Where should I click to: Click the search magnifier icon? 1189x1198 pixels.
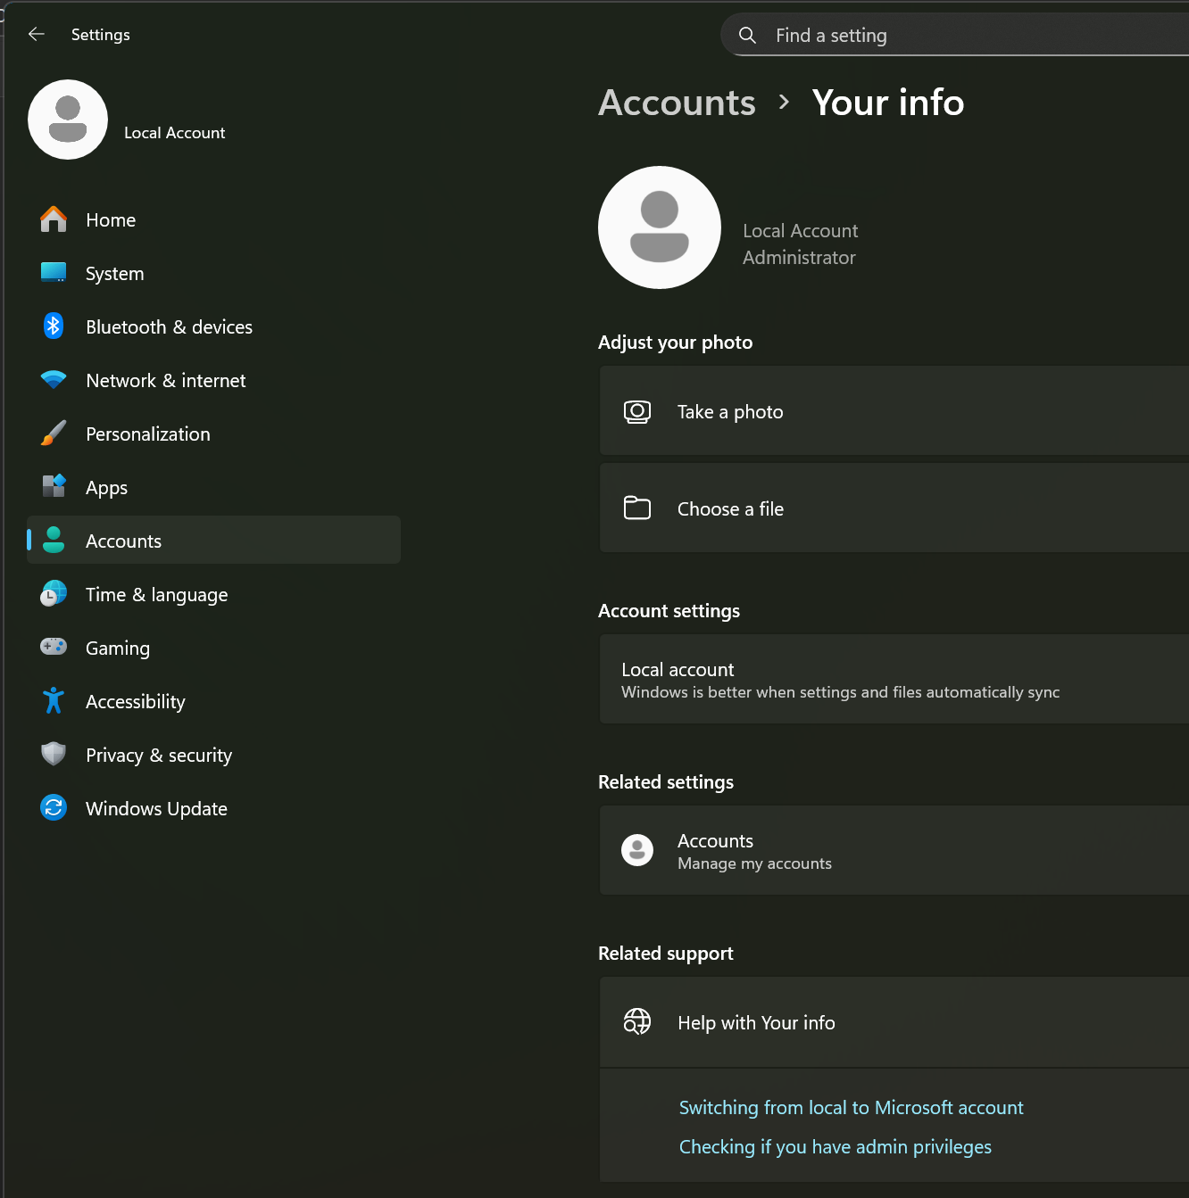coord(748,36)
